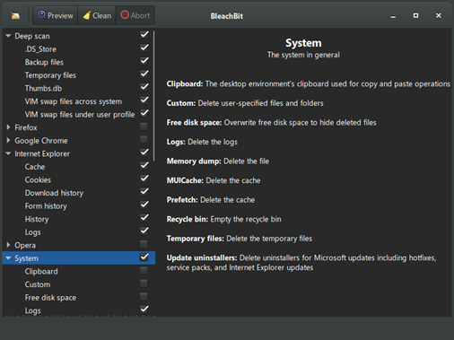This screenshot has height=340, width=454.
Task: Expand the Opera tree node
Action: coord(8,245)
